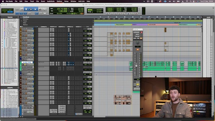Screen dimensions: 215x121
Task: Click the BACK ALAIN VCA track name
Action: tap(28, 72)
